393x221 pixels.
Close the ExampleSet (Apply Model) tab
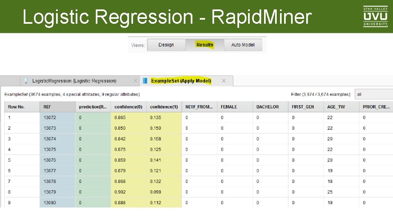(x=224, y=81)
